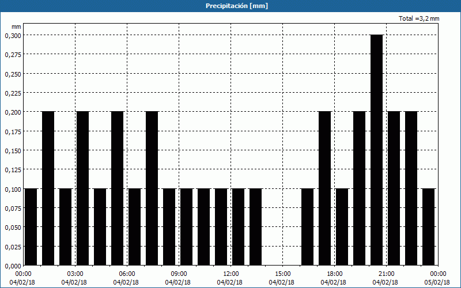Viewport: 461px width, 288px height.
Task: Click the 0,000 y-axis value
Action: tap(13, 266)
